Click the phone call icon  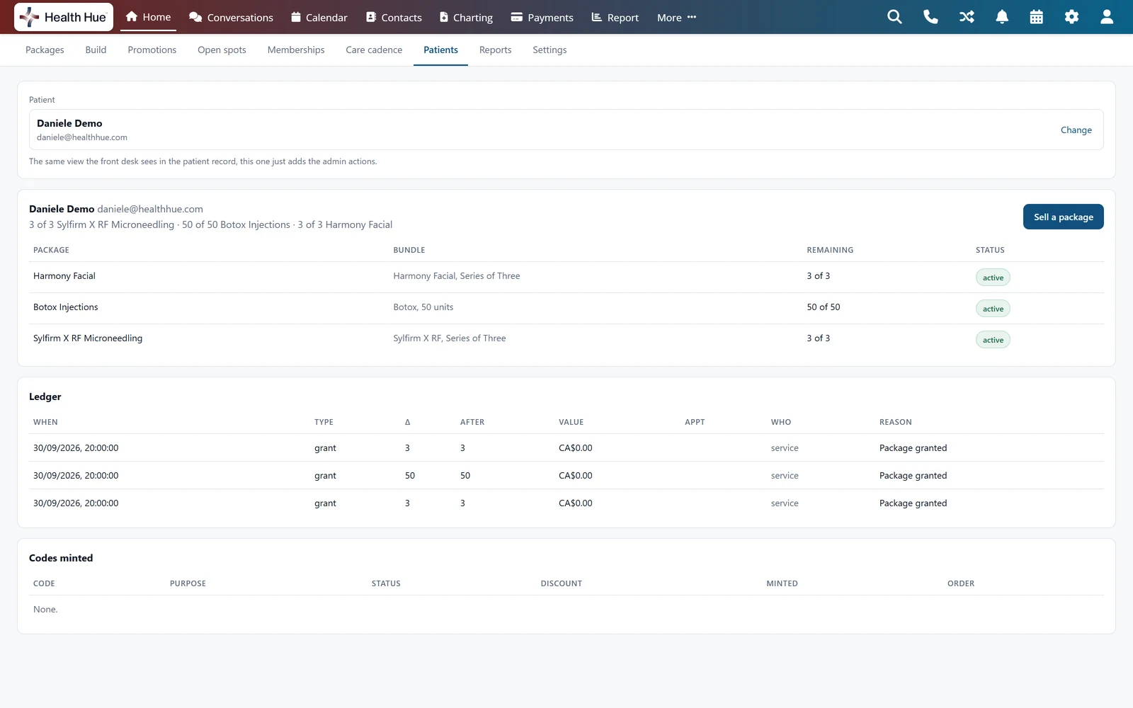click(x=930, y=17)
